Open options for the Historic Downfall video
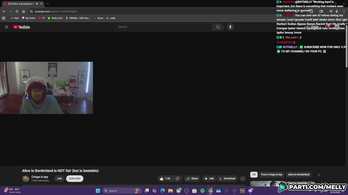The width and height of the screenshot is (348, 195). (322, 183)
